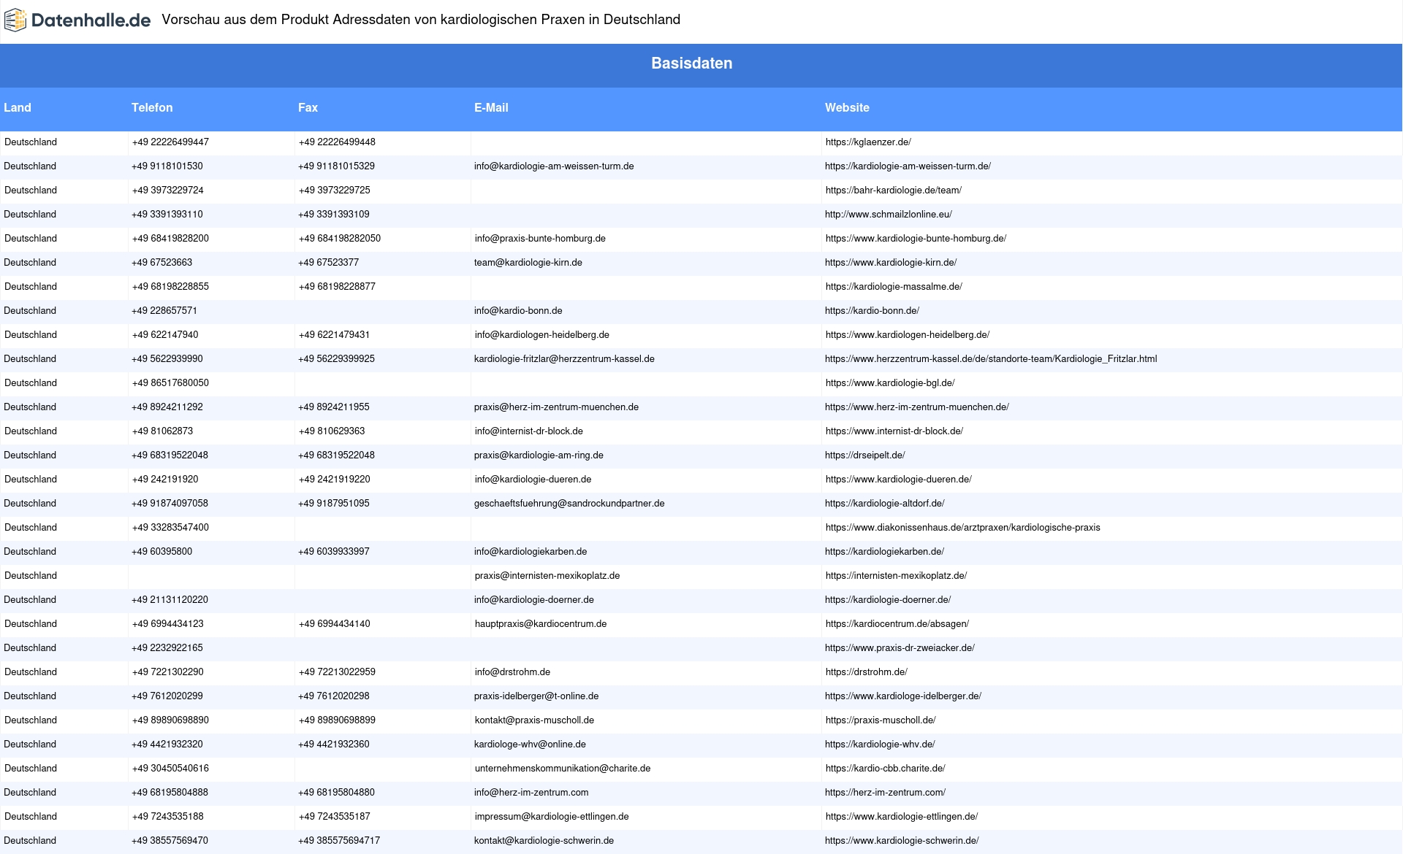Open http://www.schmailzlonline.eu/ website

point(889,215)
